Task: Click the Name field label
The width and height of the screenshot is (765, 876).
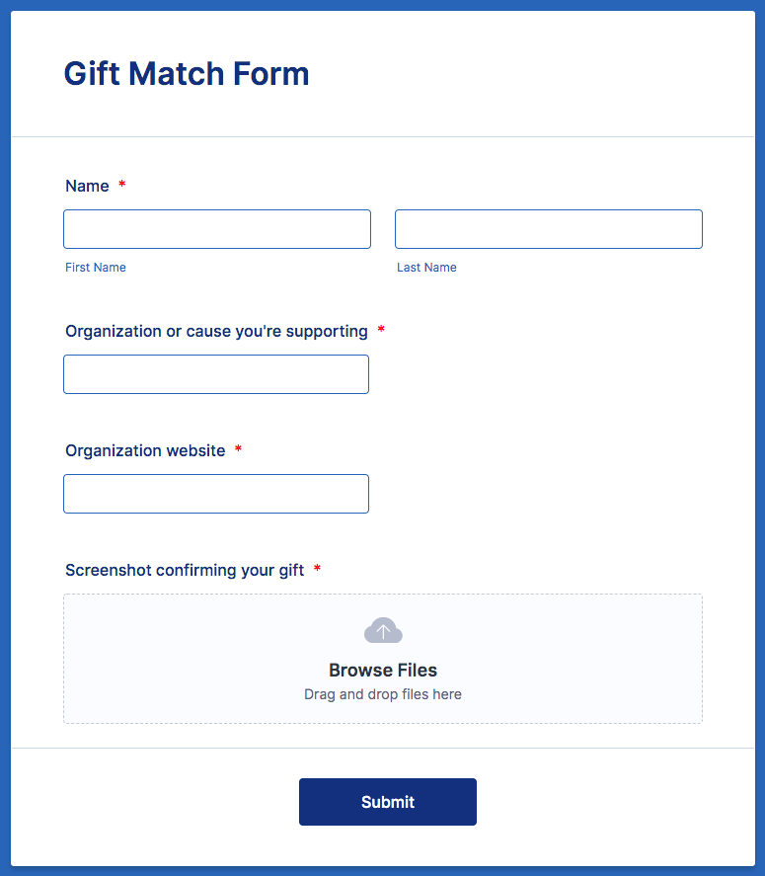Action: coord(87,187)
